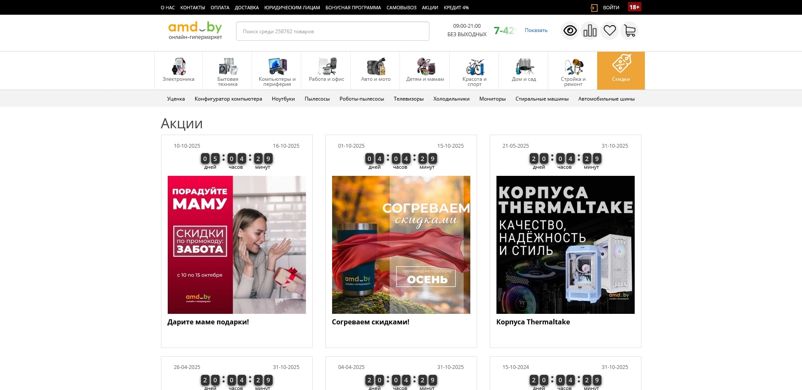Screen dimensions: 802x390
Task: Open the Конфигуратор компьютера link
Action: (228, 99)
